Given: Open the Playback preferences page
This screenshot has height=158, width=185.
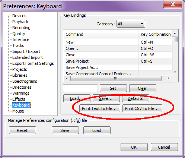Looking at the screenshot, I should click(20, 22).
